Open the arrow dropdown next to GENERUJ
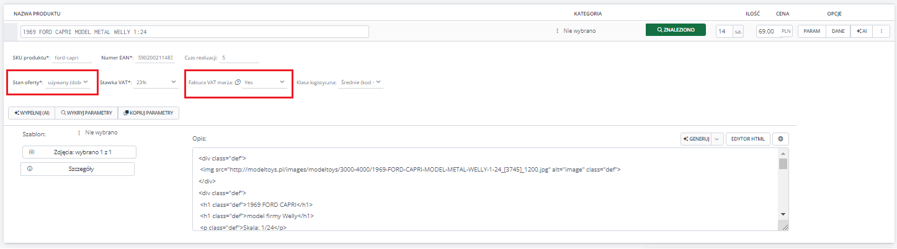The width and height of the screenshot is (897, 249). [x=717, y=139]
